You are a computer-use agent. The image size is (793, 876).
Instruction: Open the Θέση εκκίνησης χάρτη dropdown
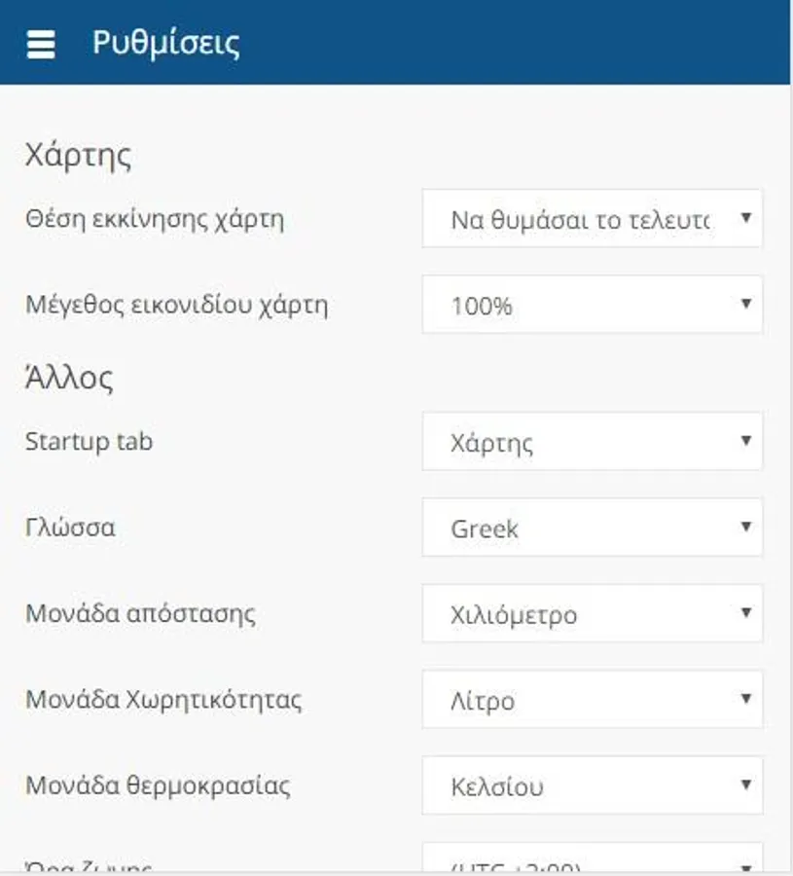592,219
